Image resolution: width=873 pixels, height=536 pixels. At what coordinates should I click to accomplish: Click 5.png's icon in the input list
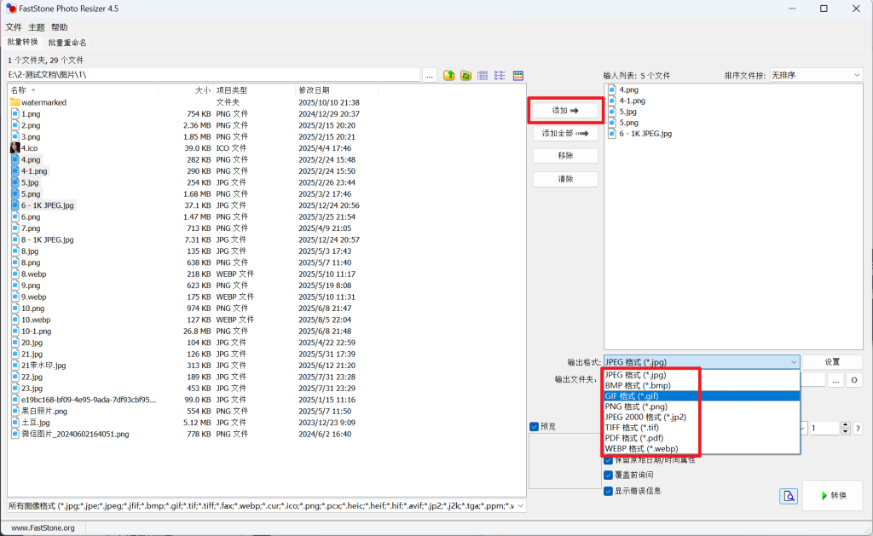coord(612,123)
